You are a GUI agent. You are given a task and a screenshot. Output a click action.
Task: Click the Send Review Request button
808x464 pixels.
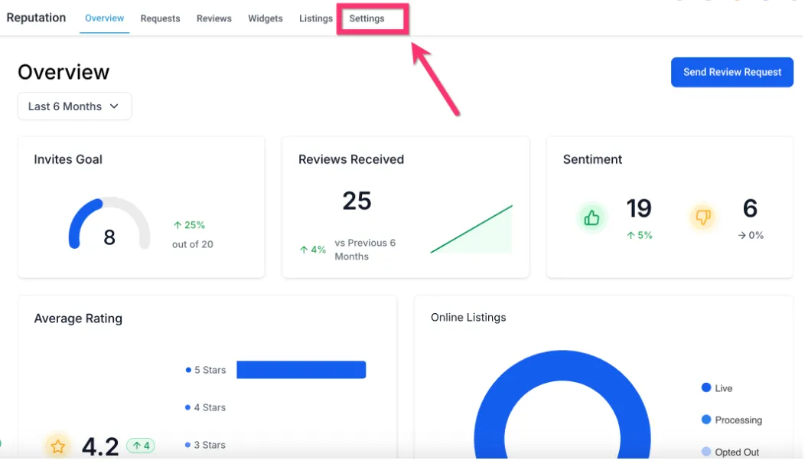732,72
